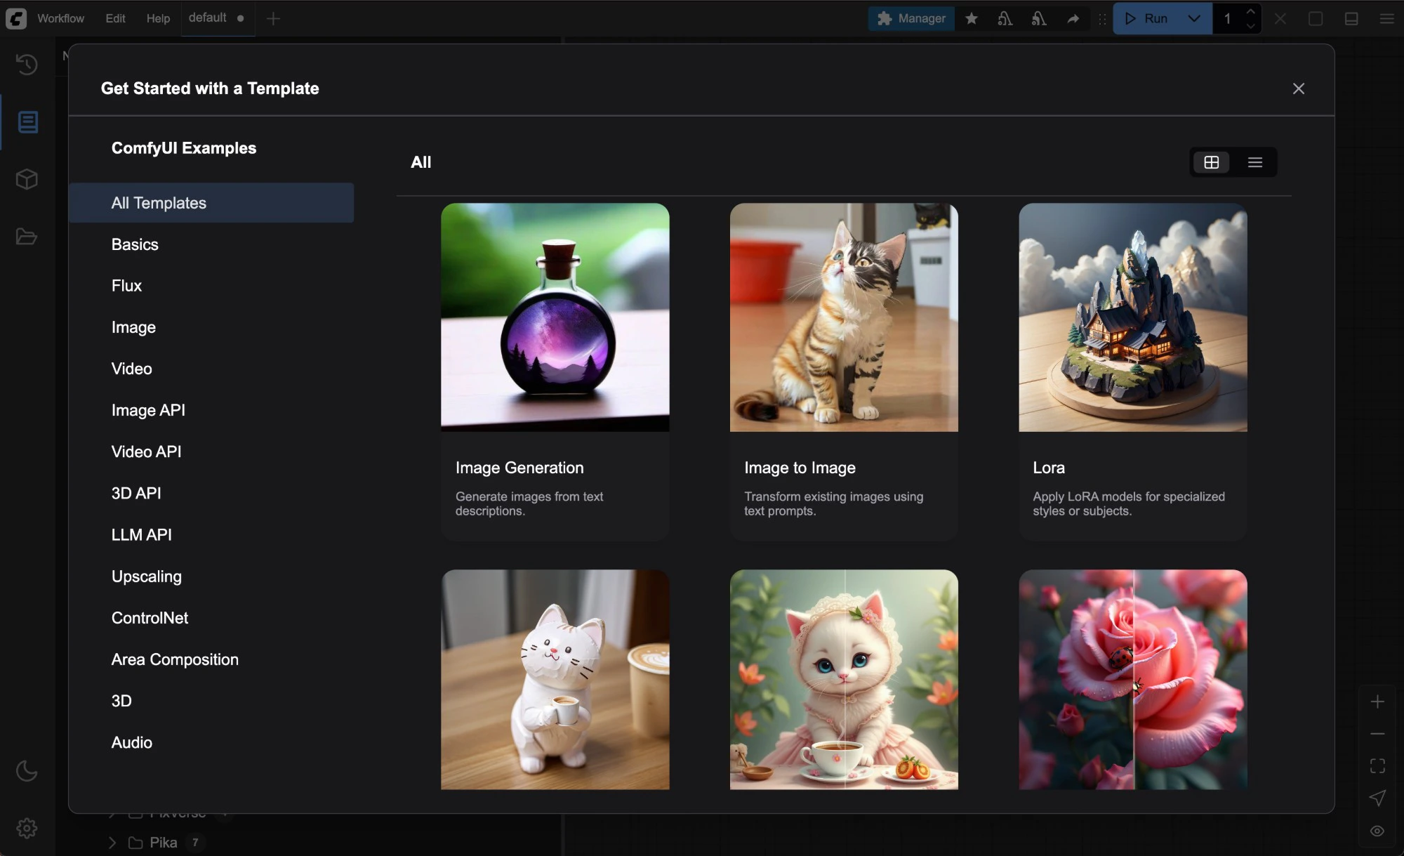Click the share arrow icon
The height and width of the screenshot is (856, 1404).
pos(1073,19)
